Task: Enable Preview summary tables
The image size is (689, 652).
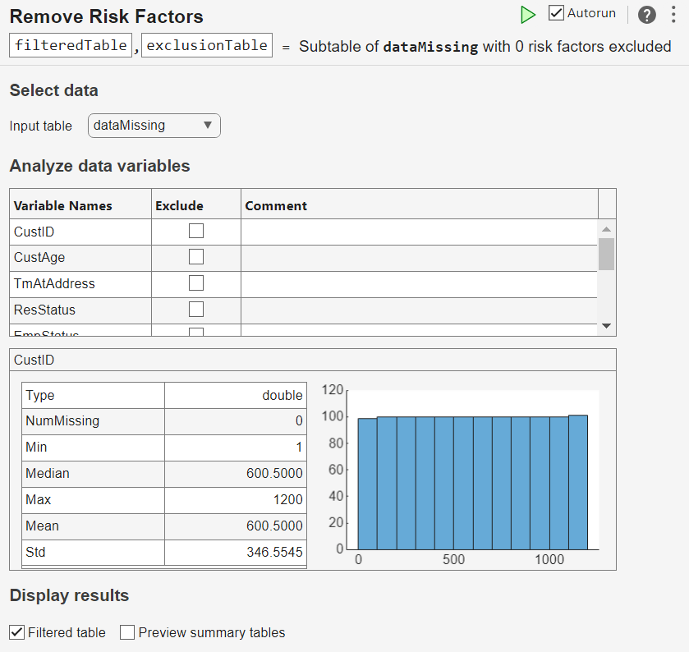Action: point(127,632)
